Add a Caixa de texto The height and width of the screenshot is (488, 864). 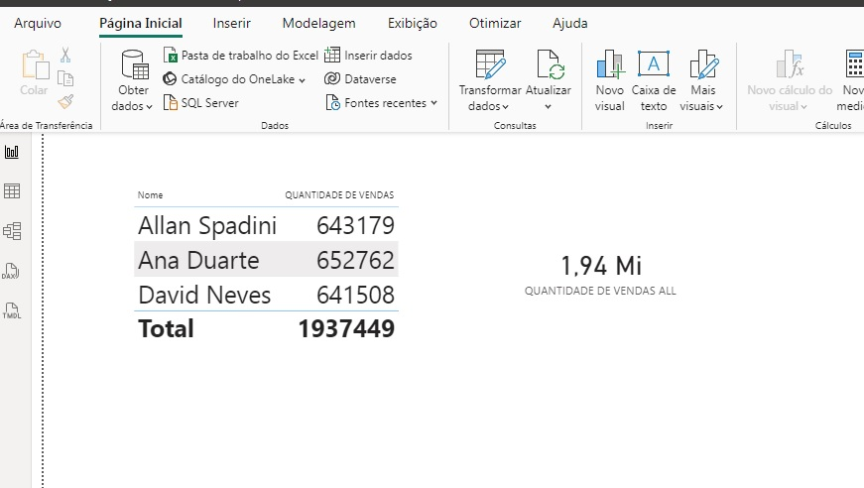[654, 80]
